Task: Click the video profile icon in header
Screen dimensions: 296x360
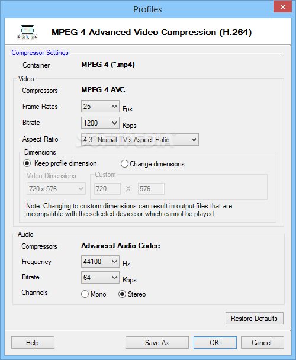Action: coord(27,32)
